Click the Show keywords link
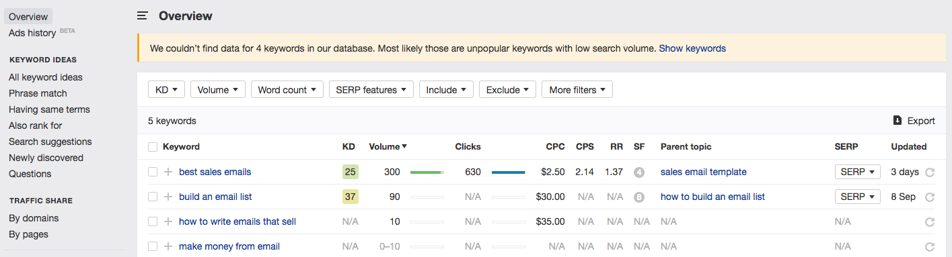This screenshot has height=257, width=952. [692, 48]
